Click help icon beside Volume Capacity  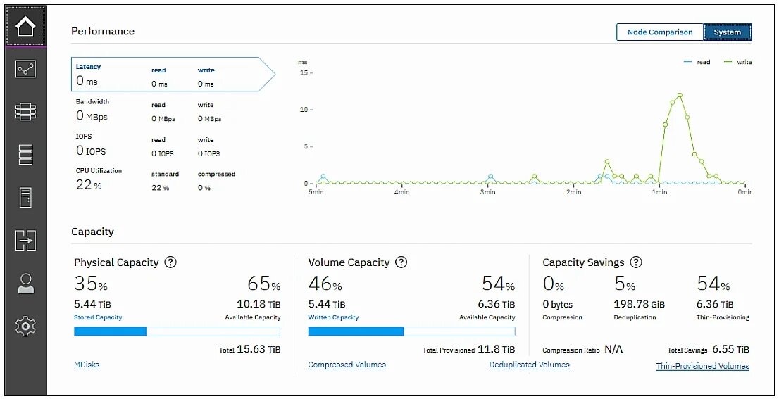pyautogui.click(x=401, y=262)
